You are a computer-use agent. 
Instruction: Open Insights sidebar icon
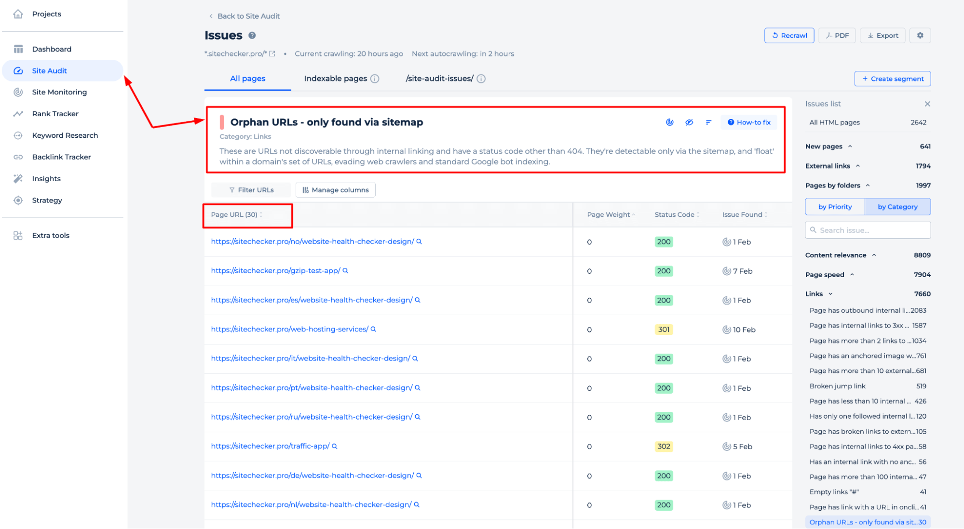click(x=18, y=179)
